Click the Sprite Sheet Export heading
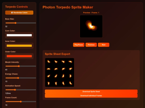 pos(57,54)
